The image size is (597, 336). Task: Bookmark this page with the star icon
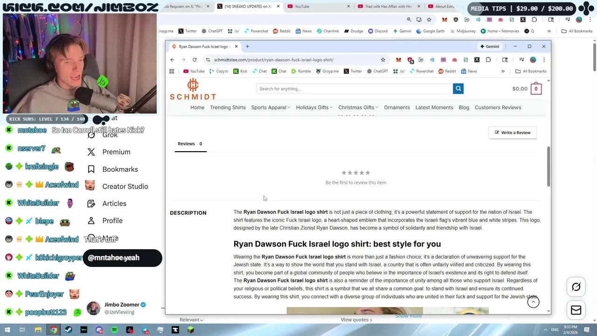(x=383, y=60)
